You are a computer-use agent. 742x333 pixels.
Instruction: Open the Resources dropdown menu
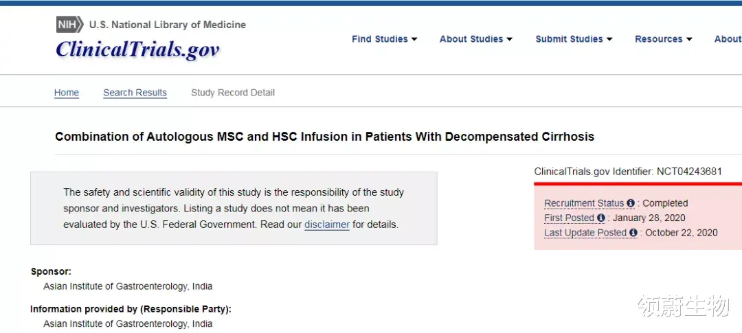[x=663, y=39]
